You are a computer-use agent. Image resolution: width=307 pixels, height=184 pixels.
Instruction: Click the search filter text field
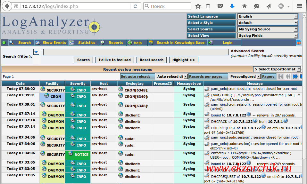point(136,52)
